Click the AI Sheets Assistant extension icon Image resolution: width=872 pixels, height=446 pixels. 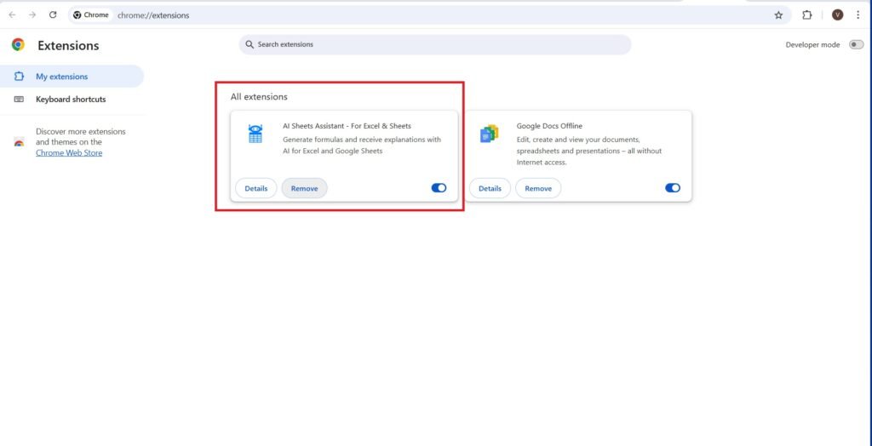(255, 134)
